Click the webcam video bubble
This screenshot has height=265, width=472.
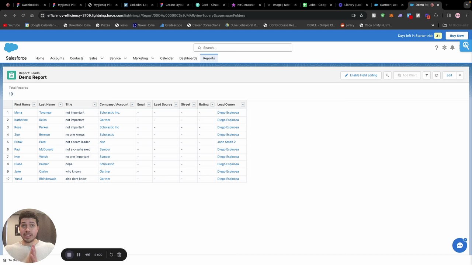point(29,236)
